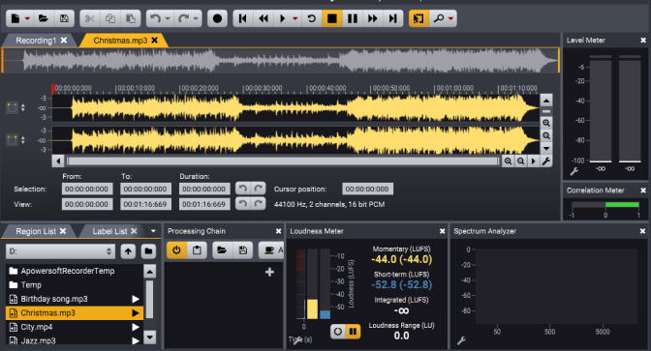Zoom in horizontally on the timeline
651x351 pixels.
point(508,161)
